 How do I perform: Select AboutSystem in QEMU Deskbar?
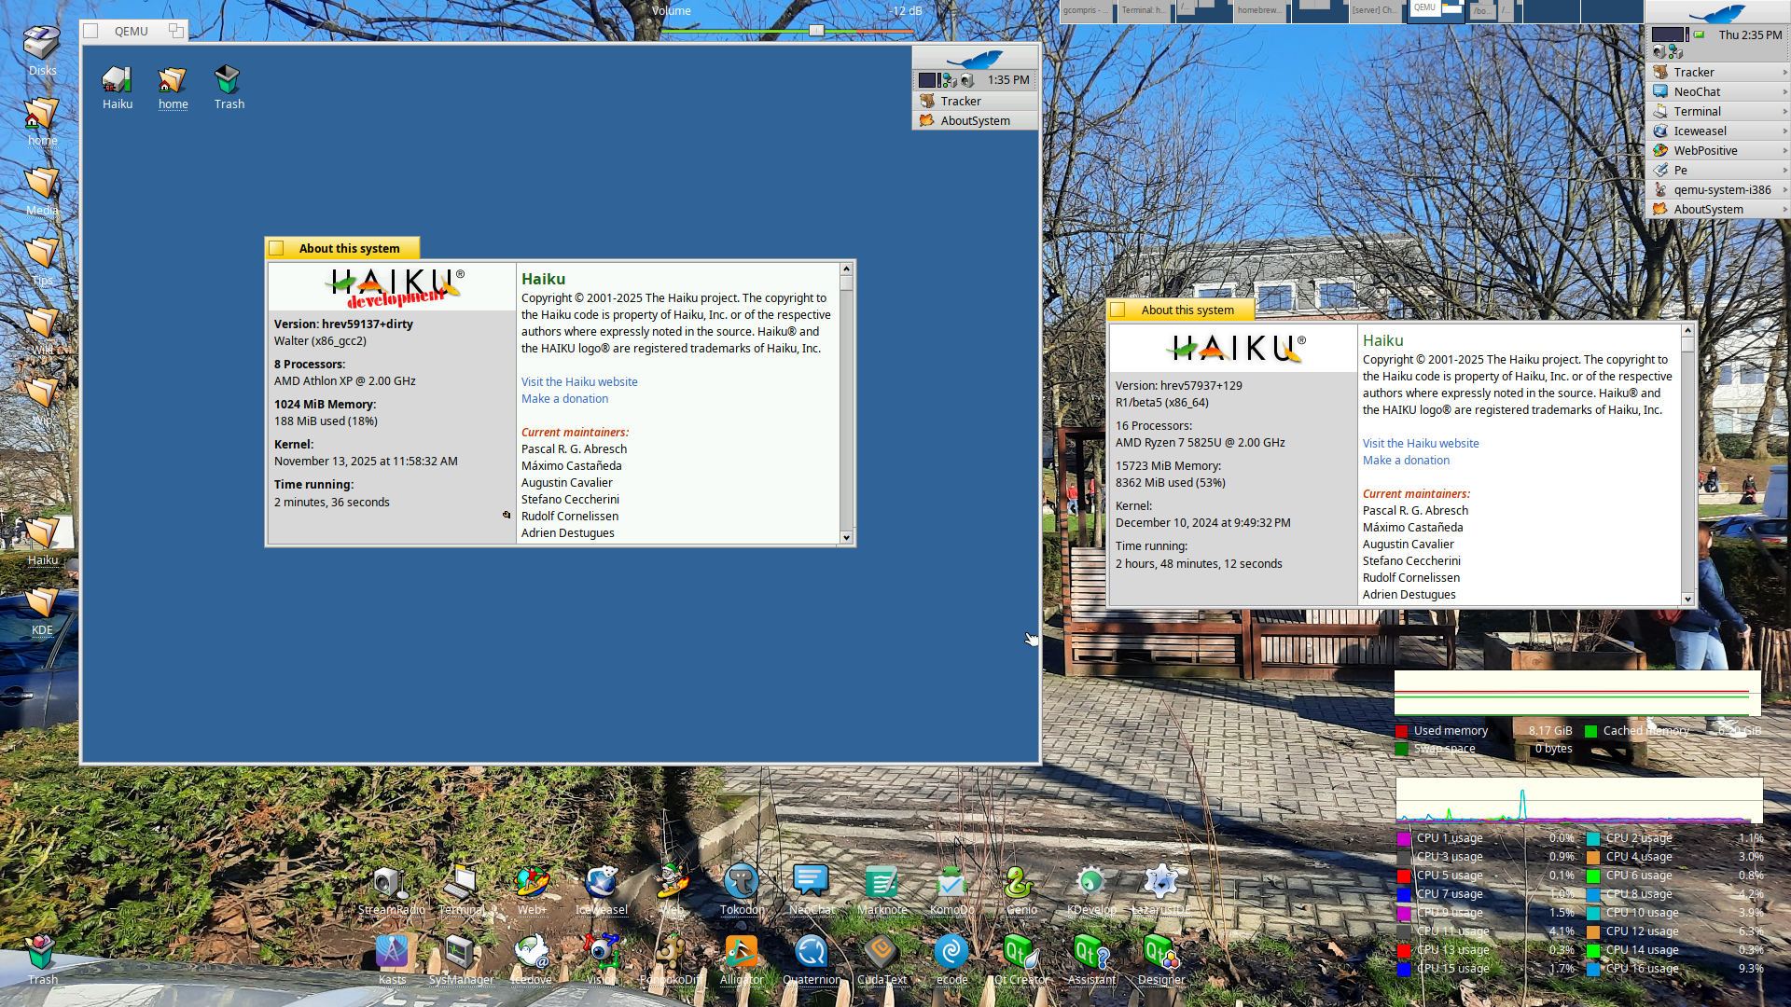tap(974, 120)
